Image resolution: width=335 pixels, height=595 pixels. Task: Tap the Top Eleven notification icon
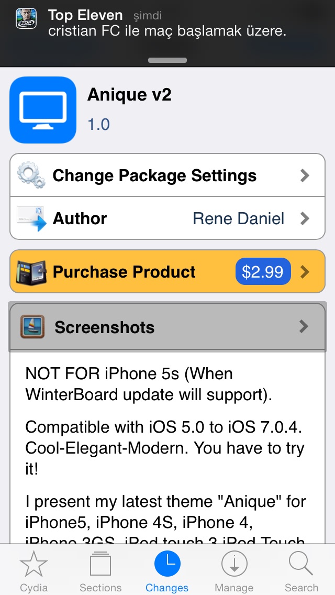26,19
